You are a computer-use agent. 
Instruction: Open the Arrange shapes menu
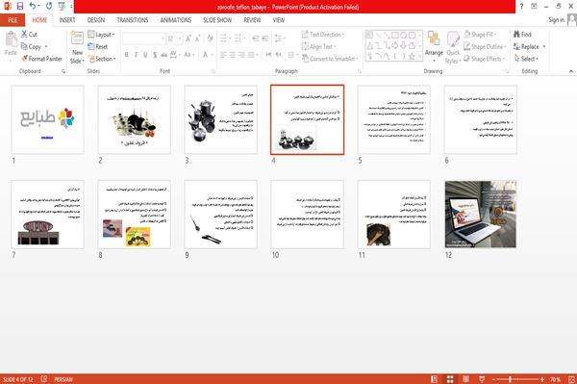[x=434, y=46]
